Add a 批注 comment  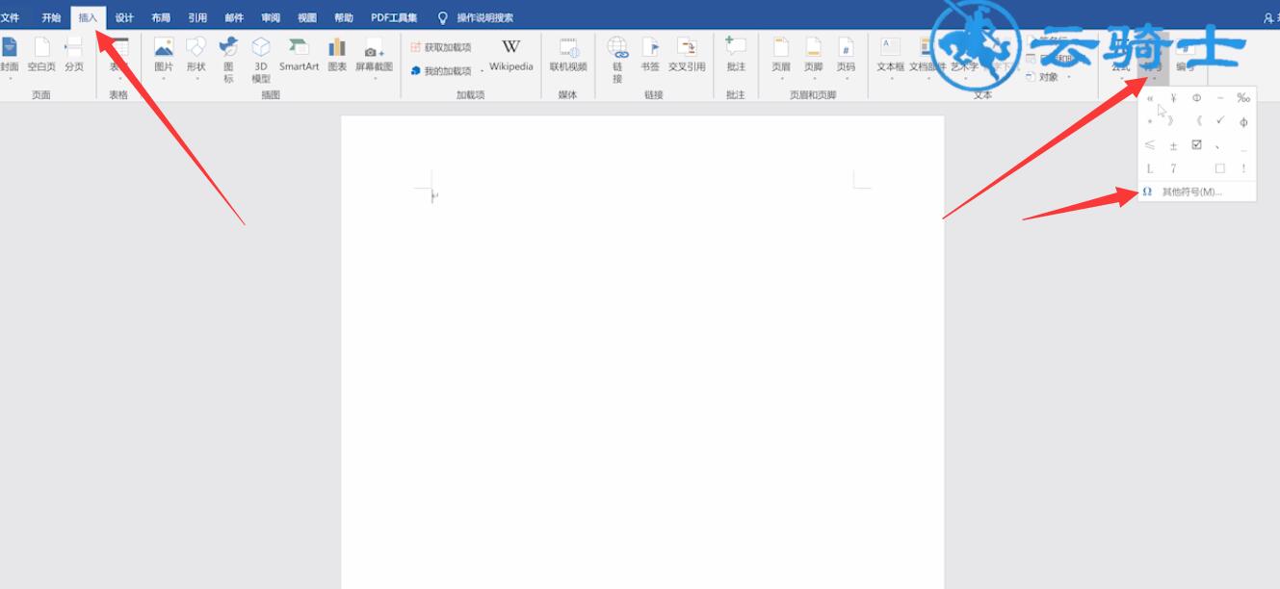tap(736, 55)
